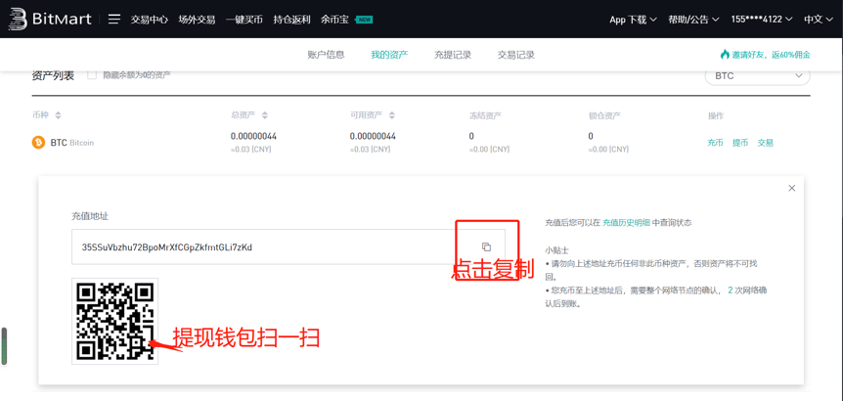Click the BTC Bitcoin coin icon

click(x=39, y=143)
